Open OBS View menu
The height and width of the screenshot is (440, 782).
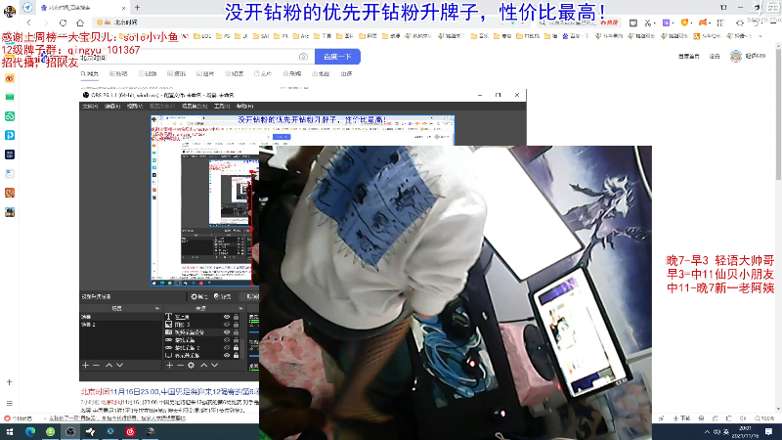tap(135, 107)
